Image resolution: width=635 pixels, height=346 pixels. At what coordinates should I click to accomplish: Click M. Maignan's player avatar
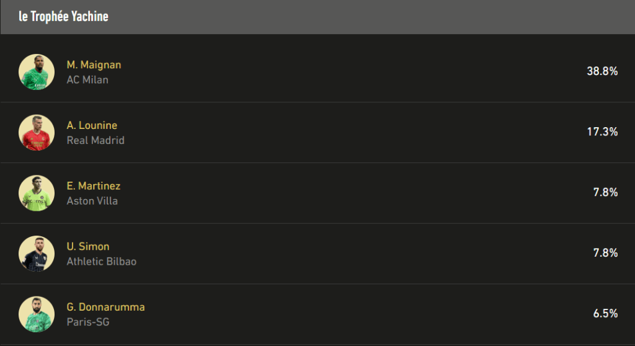click(x=37, y=72)
